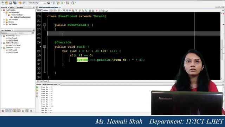Click the Debug Project icon
Viewport: 225px width, 127px height.
[x=67, y=3]
